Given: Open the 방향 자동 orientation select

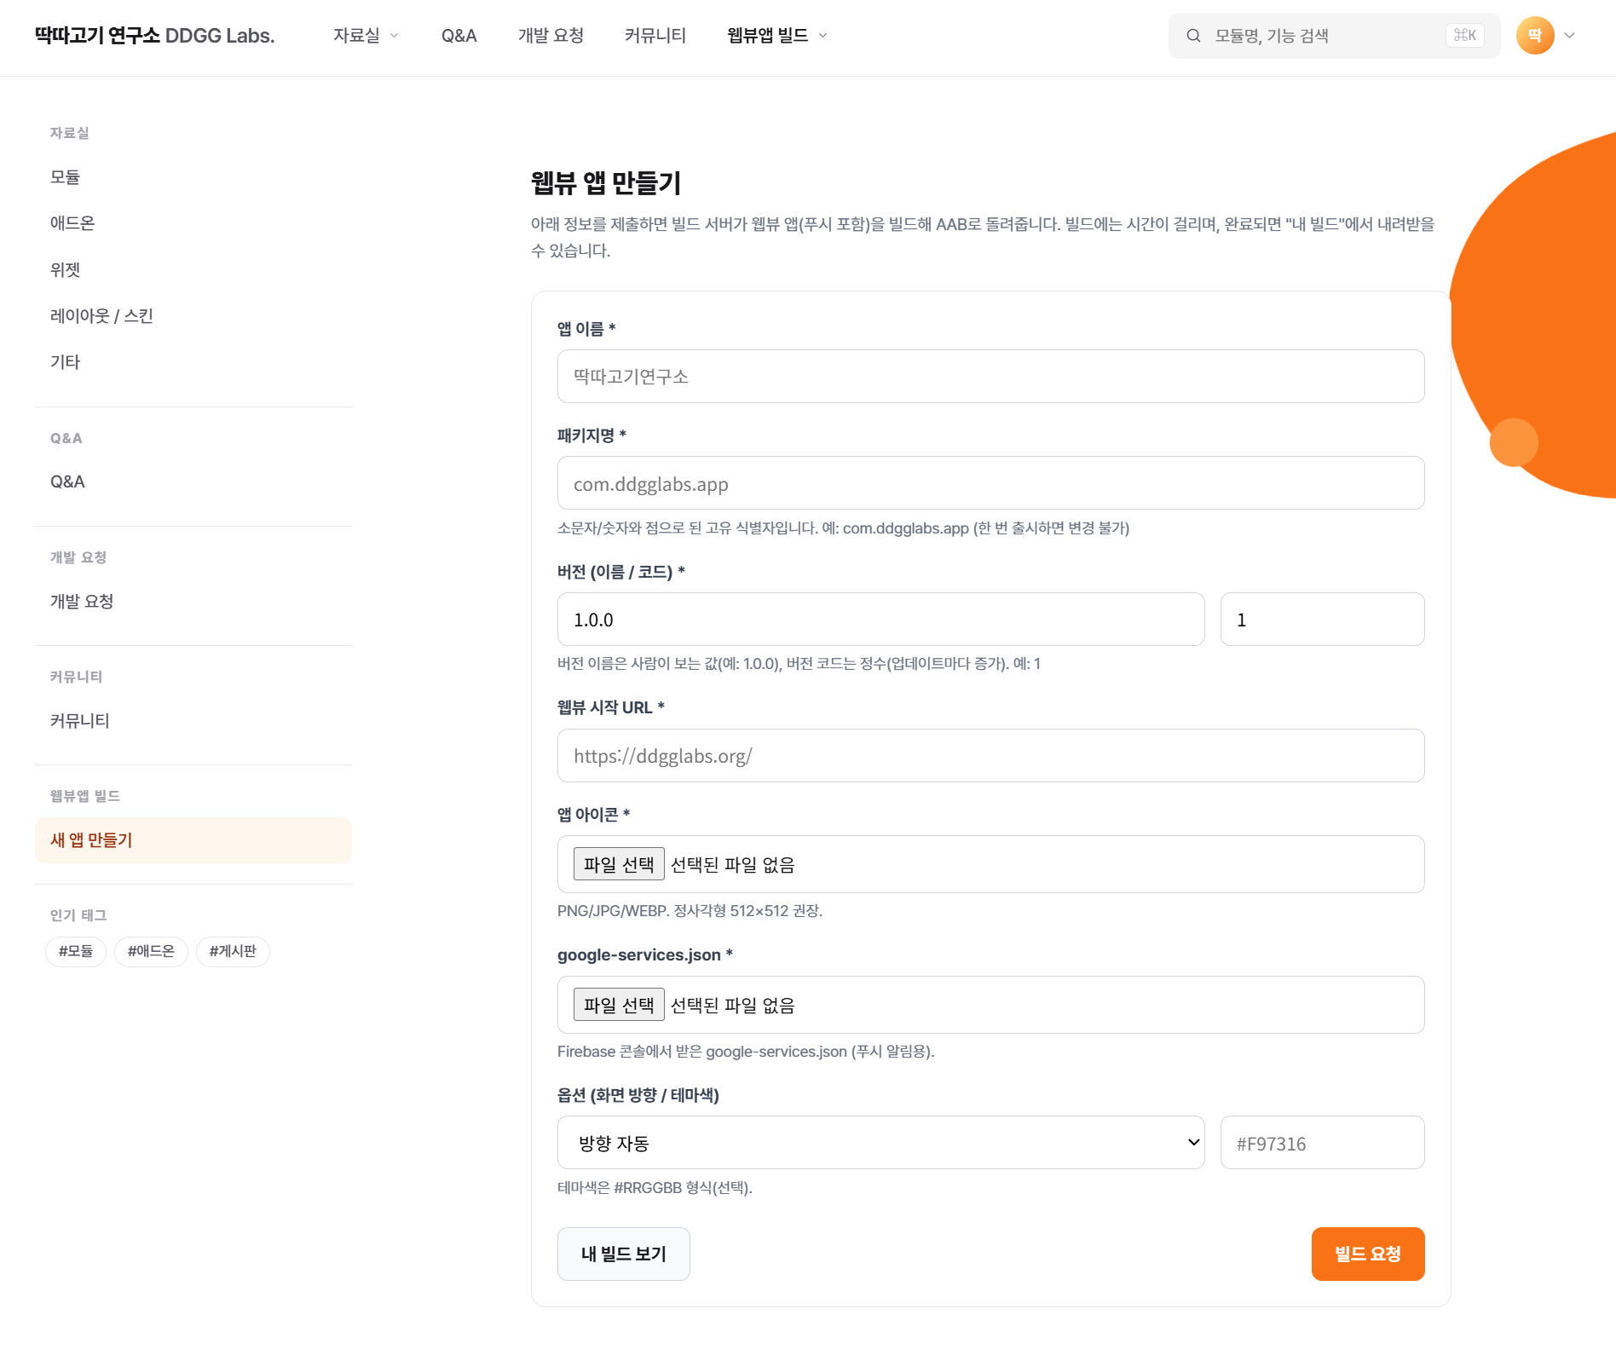Looking at the screenshot, I should click(880, 1143).
